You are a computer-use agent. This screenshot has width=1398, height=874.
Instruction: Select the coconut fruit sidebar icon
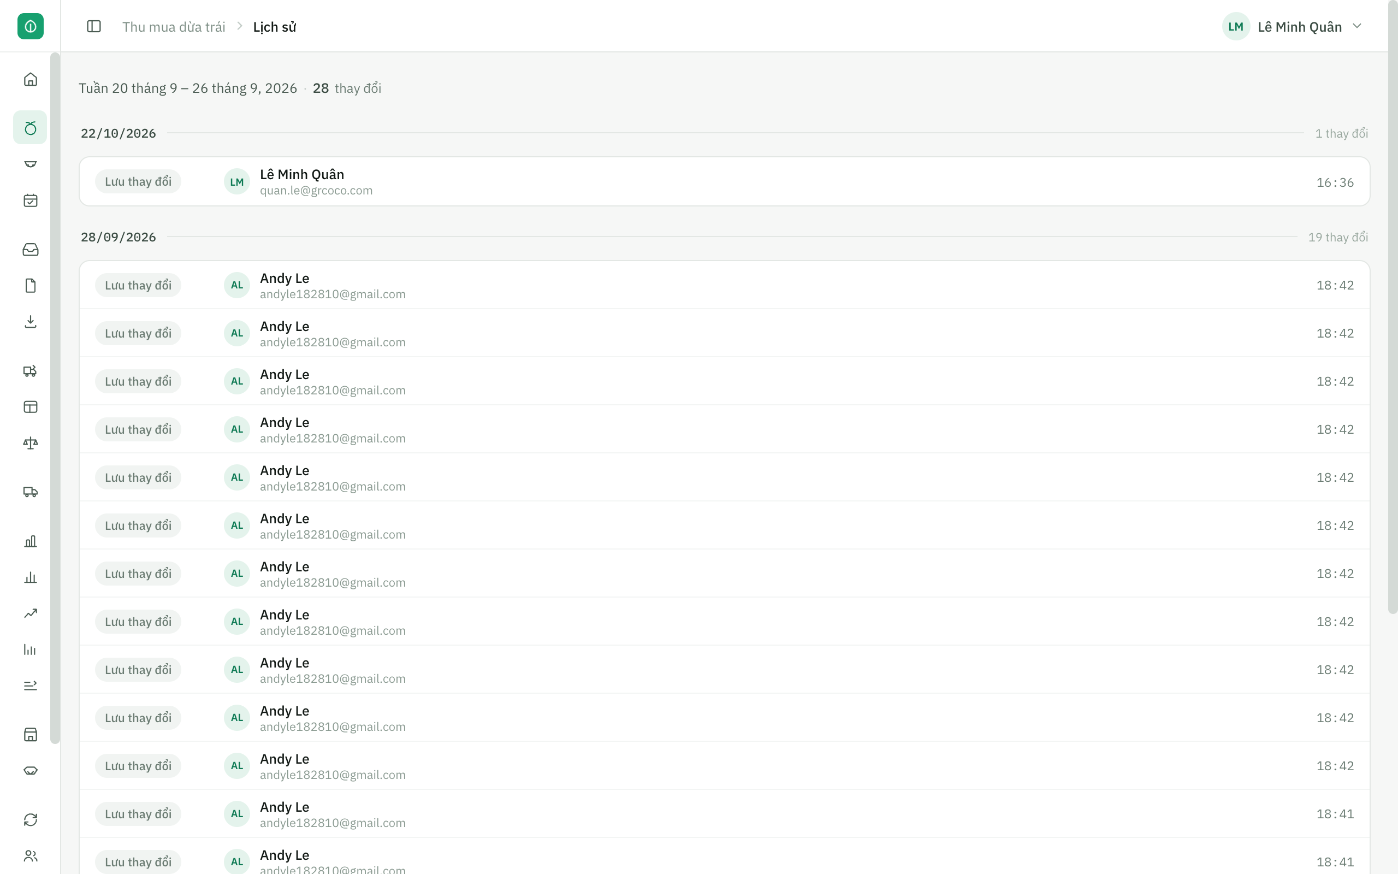30,128
